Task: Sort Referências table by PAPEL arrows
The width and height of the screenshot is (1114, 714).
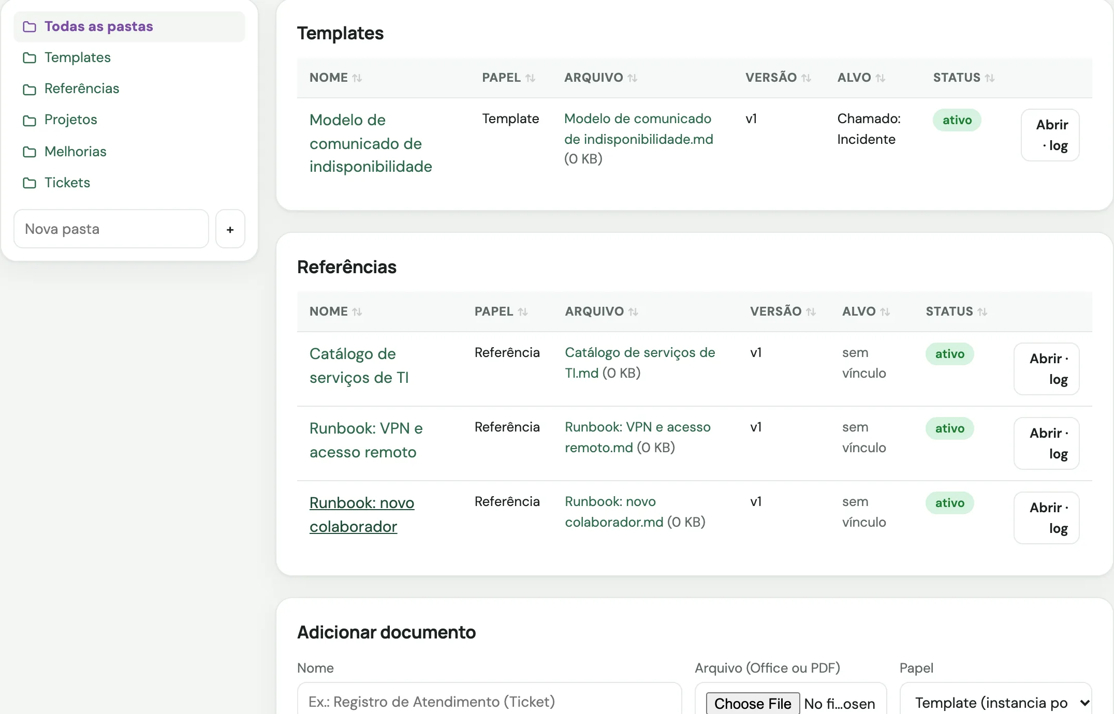Action: (x=523, y=311)
